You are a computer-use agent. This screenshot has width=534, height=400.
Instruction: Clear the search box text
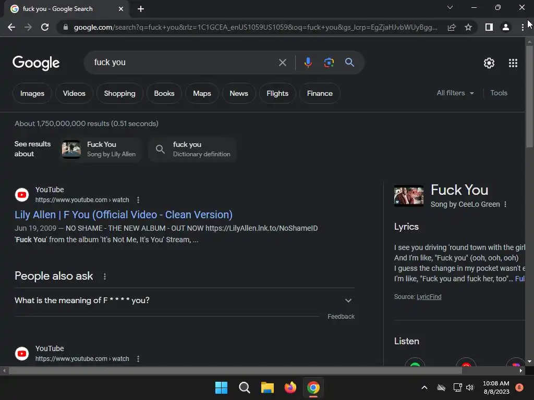pos(282,63)
